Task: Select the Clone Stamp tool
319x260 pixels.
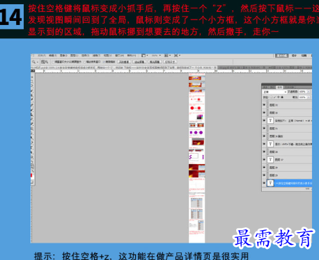Action: pos(32,115)
